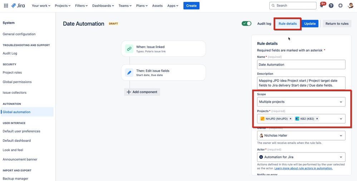357x181 pixels.
Task: Click the Date Automation page title
Action: tap(84, 24)
